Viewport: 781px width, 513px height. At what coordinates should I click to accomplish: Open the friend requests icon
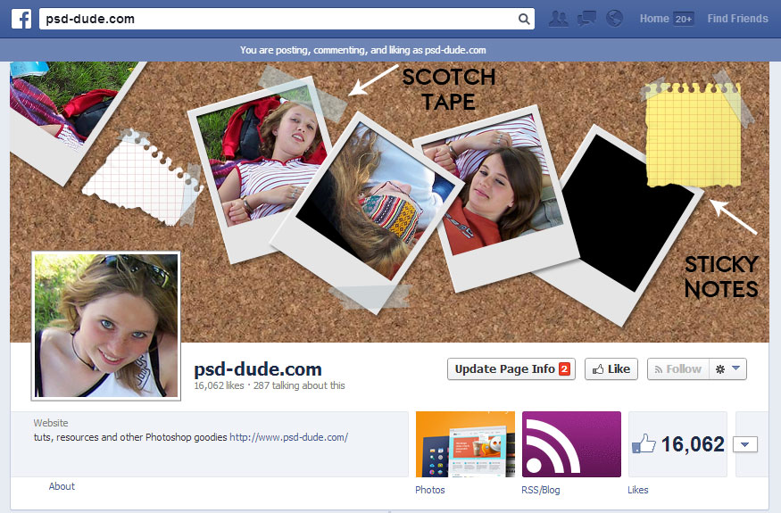point(559,19)
